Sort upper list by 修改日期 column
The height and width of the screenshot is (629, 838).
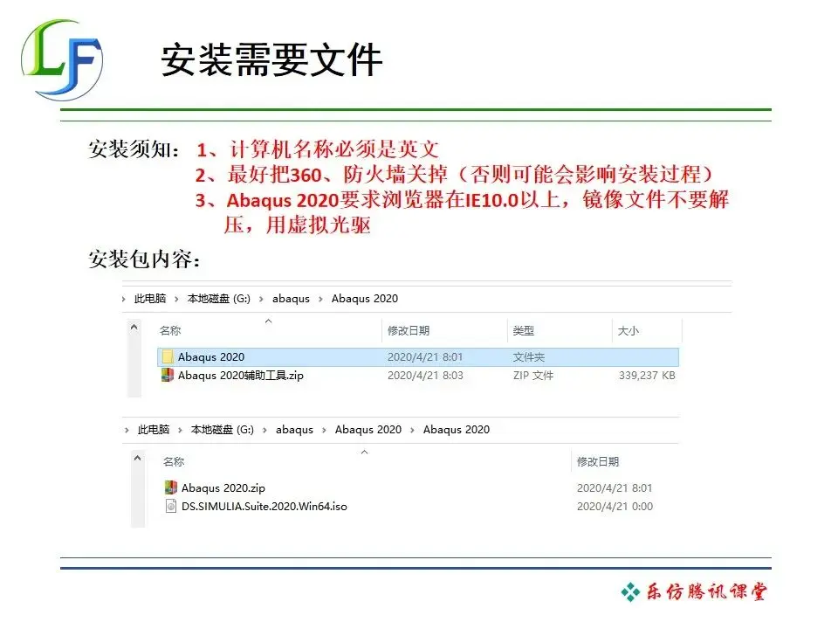point(409,330)
